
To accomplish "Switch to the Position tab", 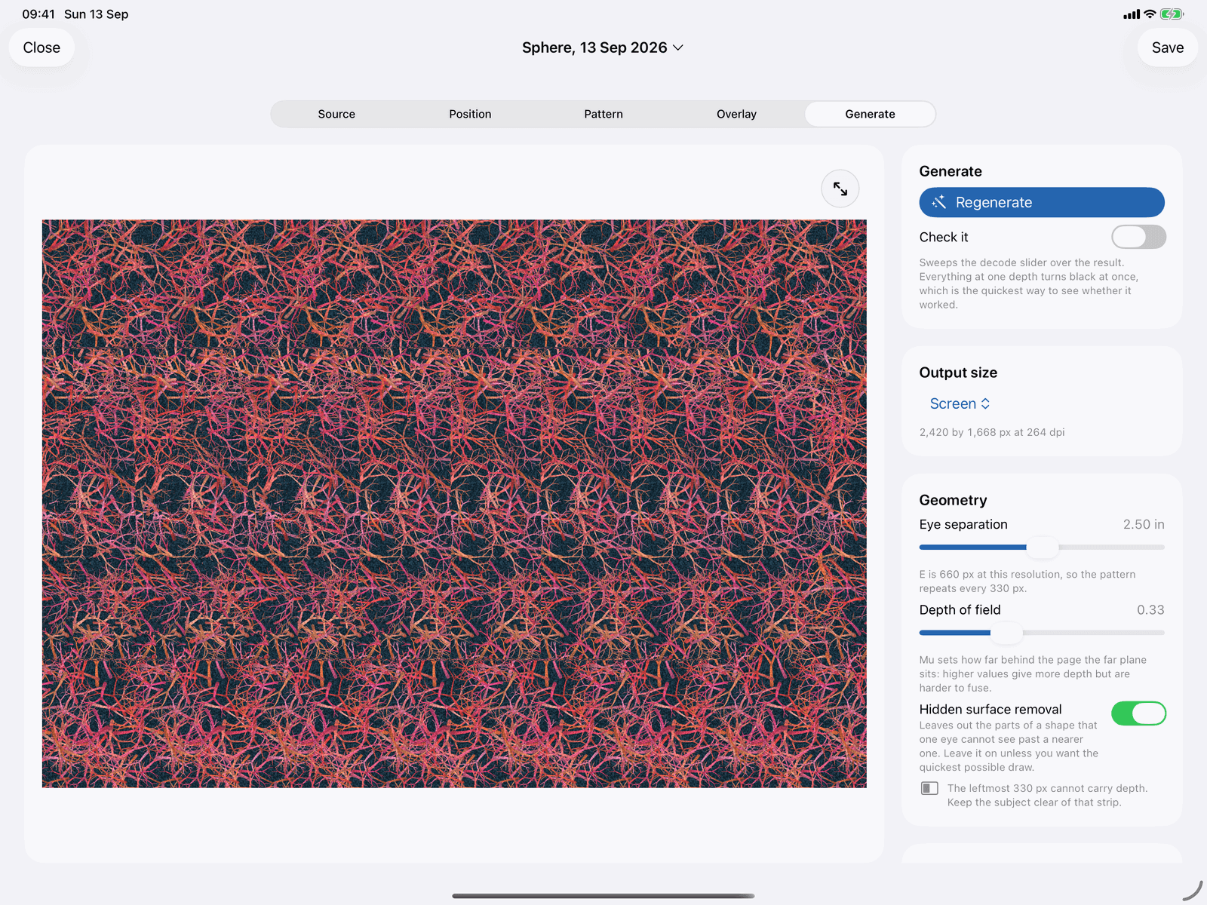I will [470, 114].
